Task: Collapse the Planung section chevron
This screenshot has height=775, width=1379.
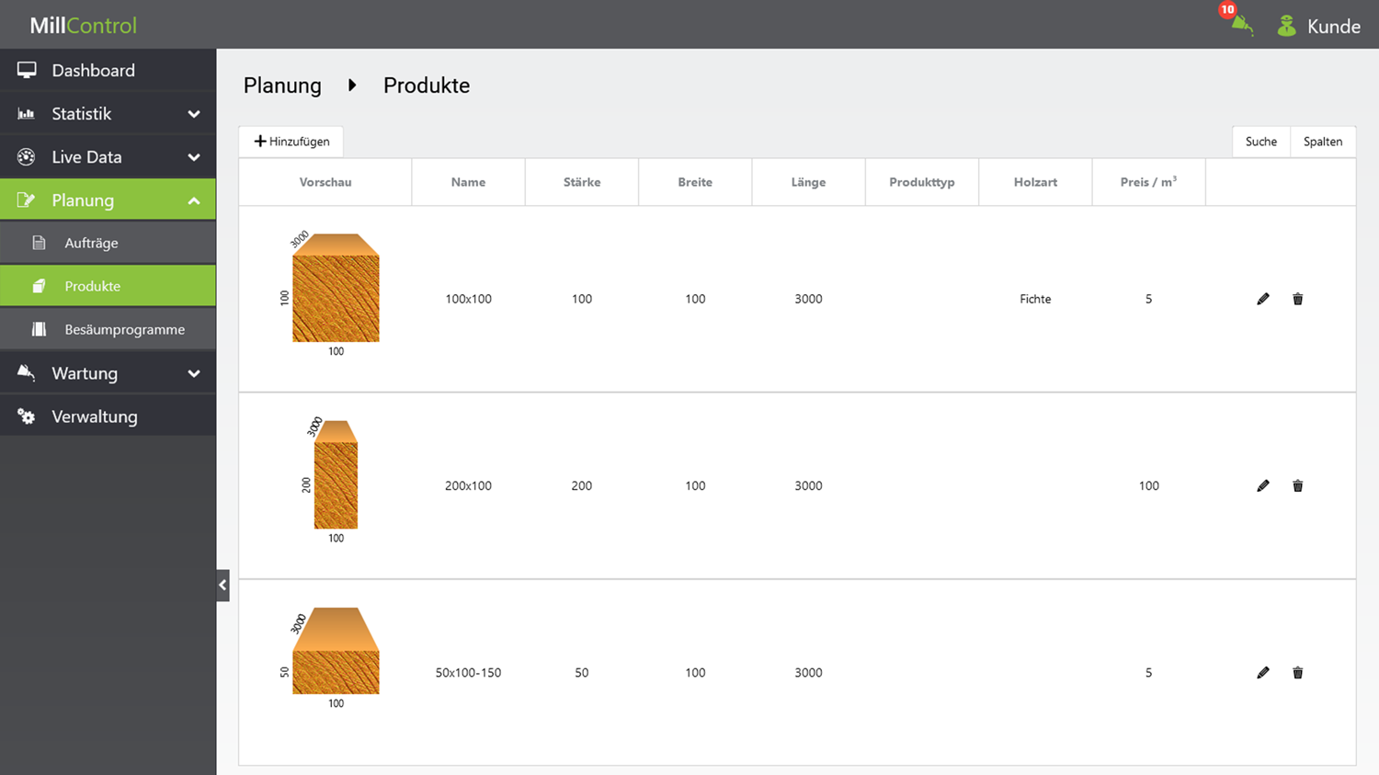Action: 193,200
